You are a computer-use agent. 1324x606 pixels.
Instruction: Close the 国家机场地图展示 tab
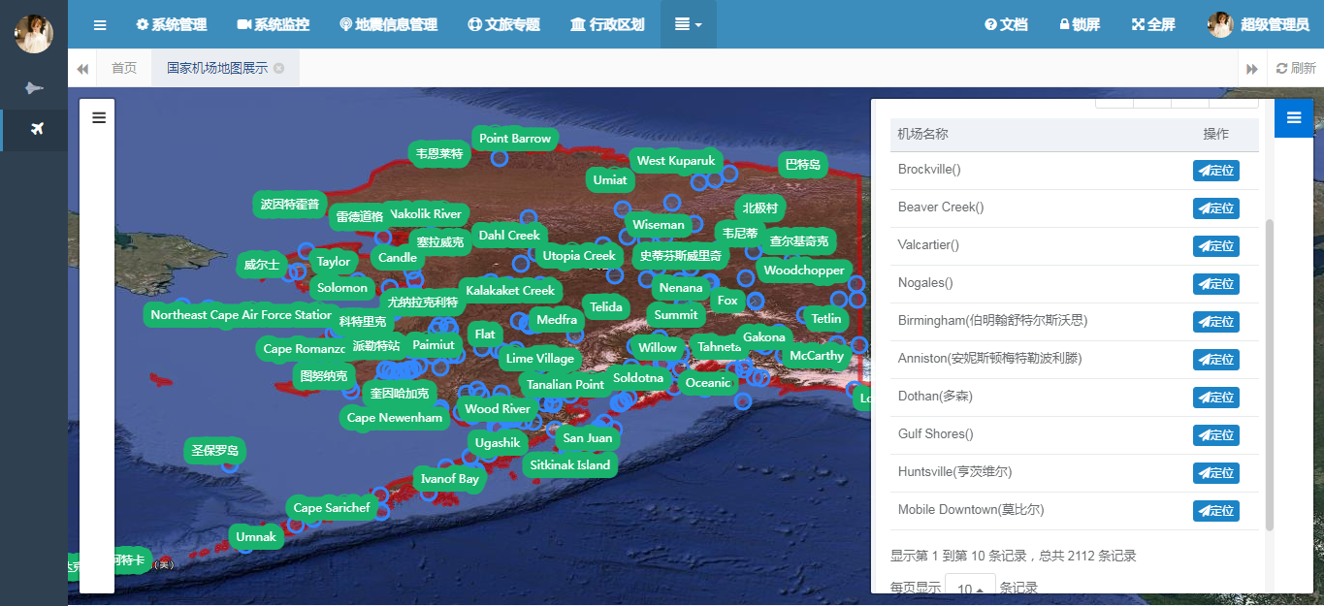click(279, 68)
